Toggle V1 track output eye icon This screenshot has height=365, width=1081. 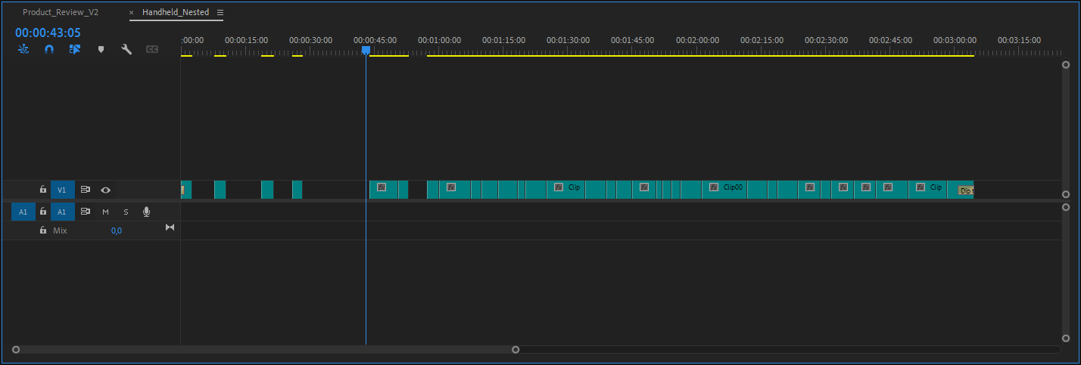106,190
